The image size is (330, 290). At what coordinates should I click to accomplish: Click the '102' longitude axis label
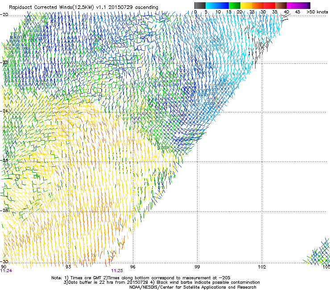[x=262, y=267]
